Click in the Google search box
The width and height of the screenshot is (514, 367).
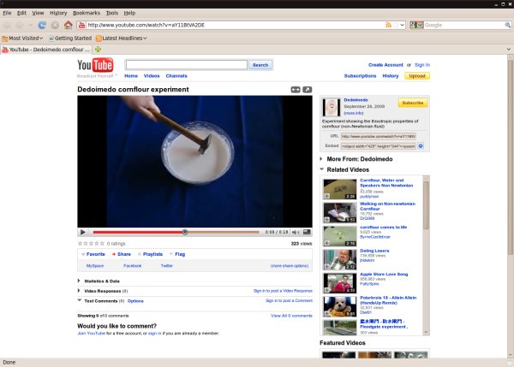[x=463, y=25]
